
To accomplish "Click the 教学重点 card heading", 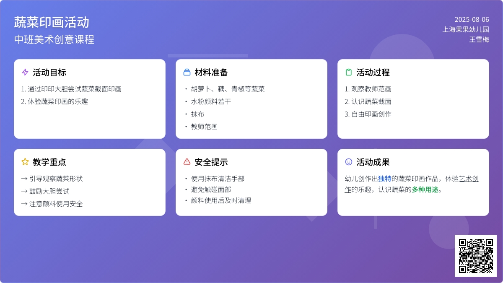I will pos(49,162).
